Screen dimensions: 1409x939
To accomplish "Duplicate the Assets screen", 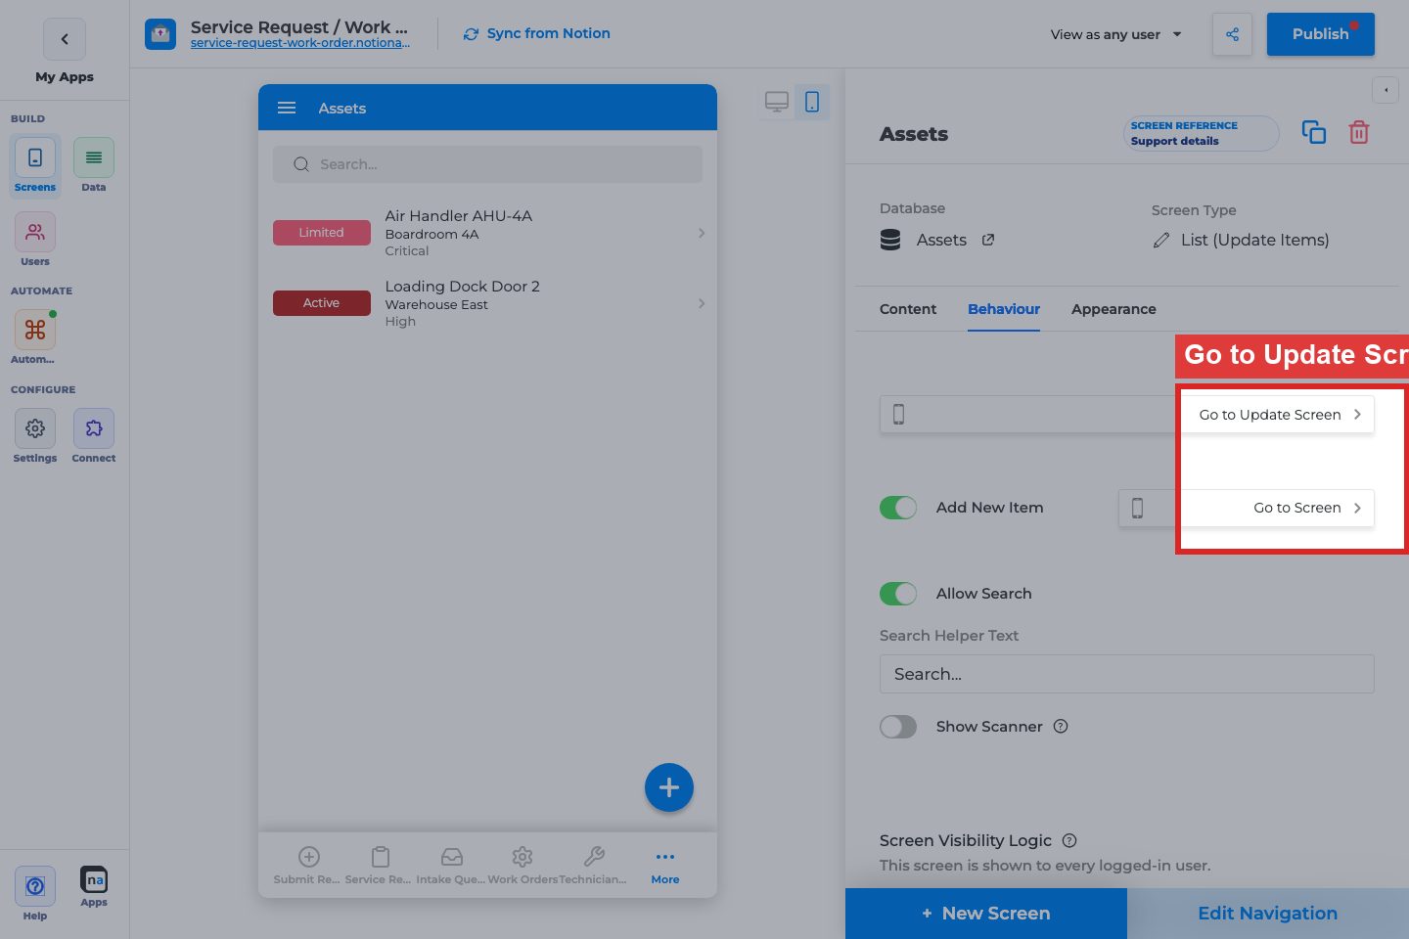I will tap(1314, 133).
